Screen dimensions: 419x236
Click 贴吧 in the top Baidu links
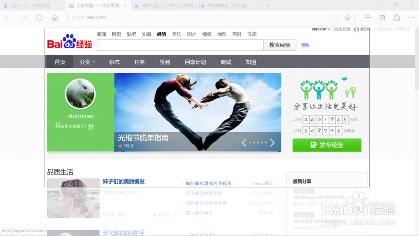(132, 34)
